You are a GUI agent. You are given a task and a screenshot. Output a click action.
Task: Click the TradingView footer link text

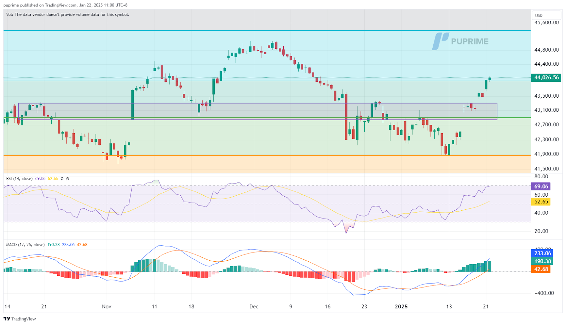24,319
